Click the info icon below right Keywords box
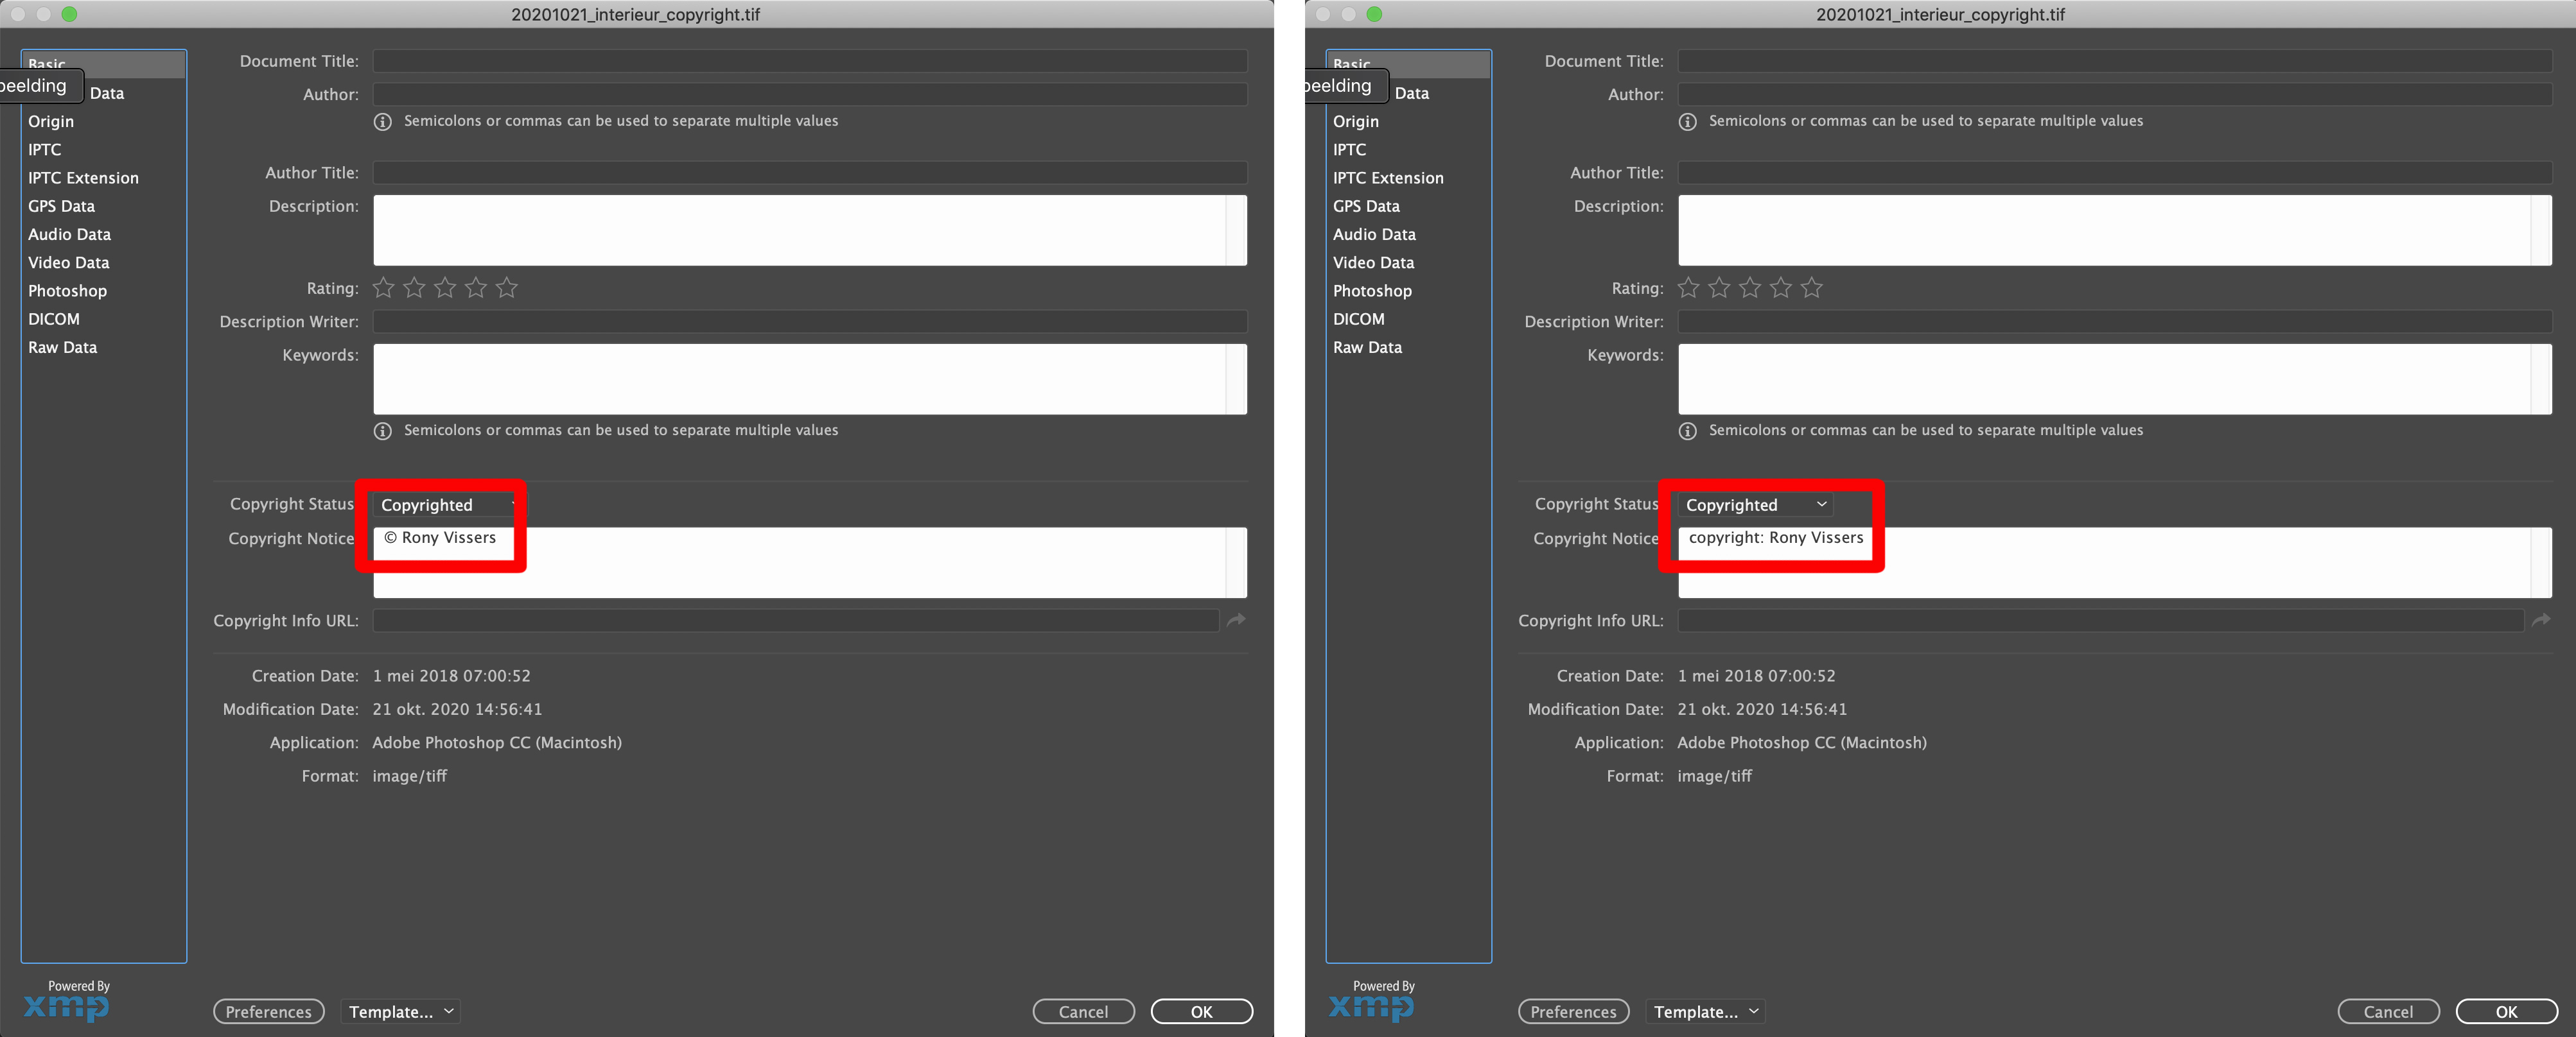2576x1037 pixels. [x=1688, y=432]
